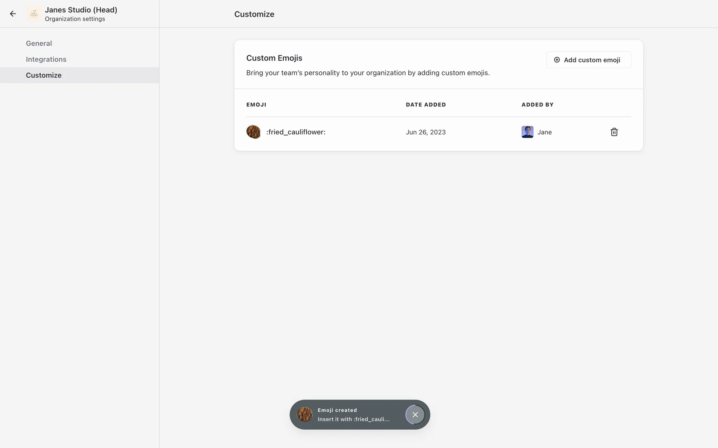This screenshot has height=448, width=718.
Task: Click the EMOJI column header
Action: tap(256, 105)
